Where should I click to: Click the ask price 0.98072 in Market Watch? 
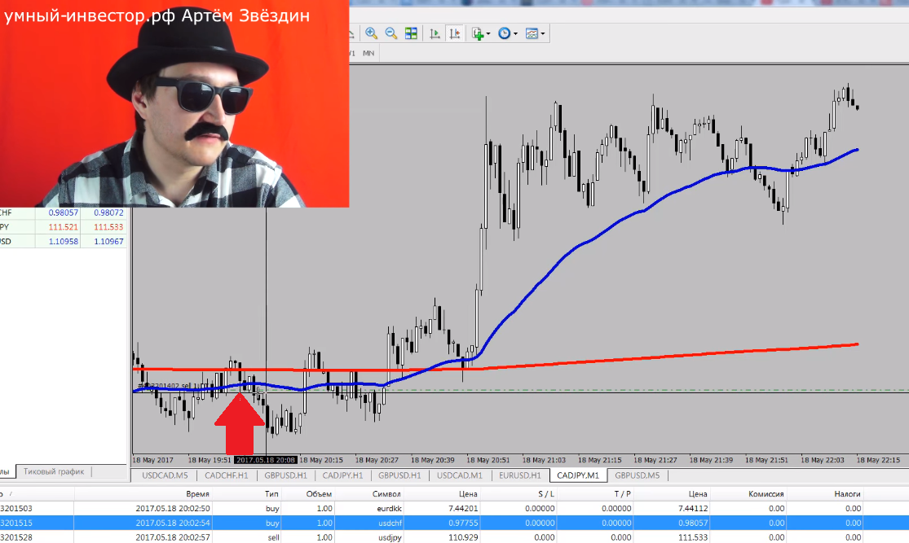click(x=108, y=212)
